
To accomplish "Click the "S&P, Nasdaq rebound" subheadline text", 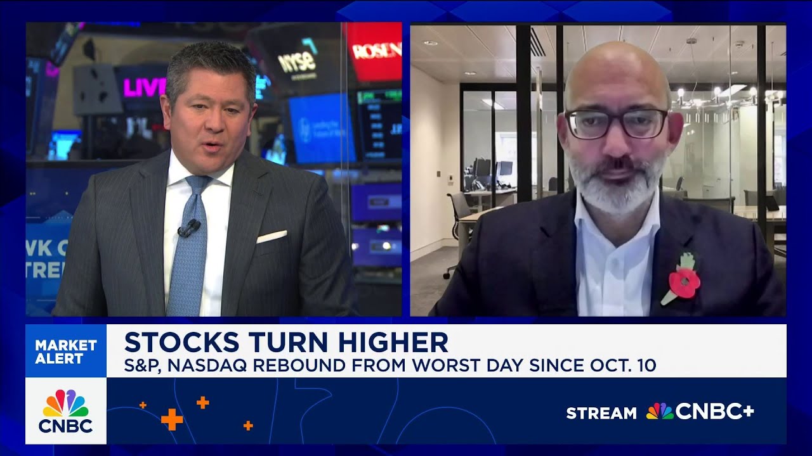I will (x=390, y=365).
